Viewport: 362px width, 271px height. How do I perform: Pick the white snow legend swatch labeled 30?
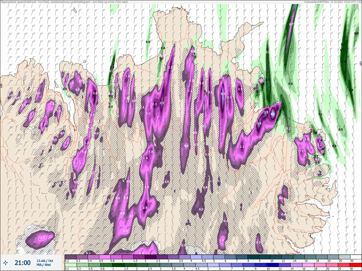pos(356,257)
